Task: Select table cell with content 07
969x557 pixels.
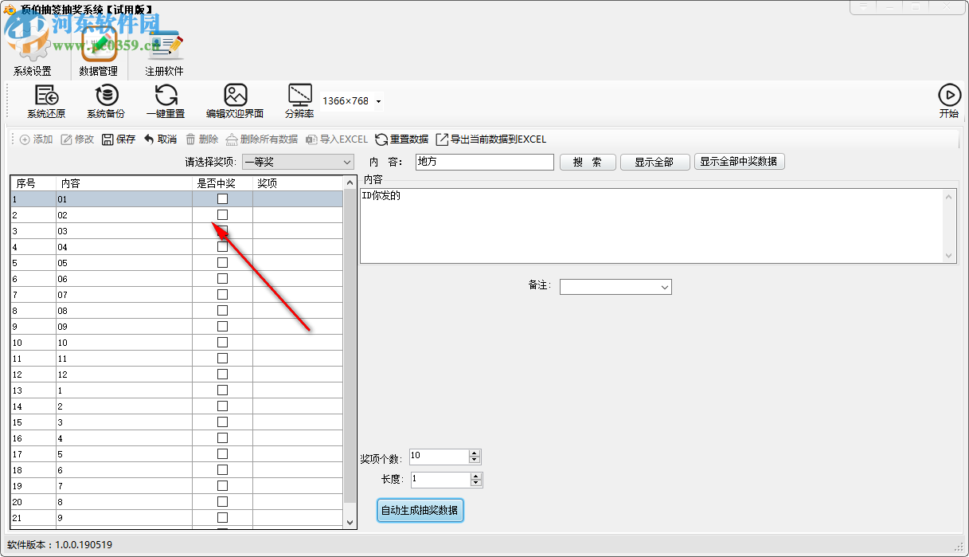Action: click(124, 295)
